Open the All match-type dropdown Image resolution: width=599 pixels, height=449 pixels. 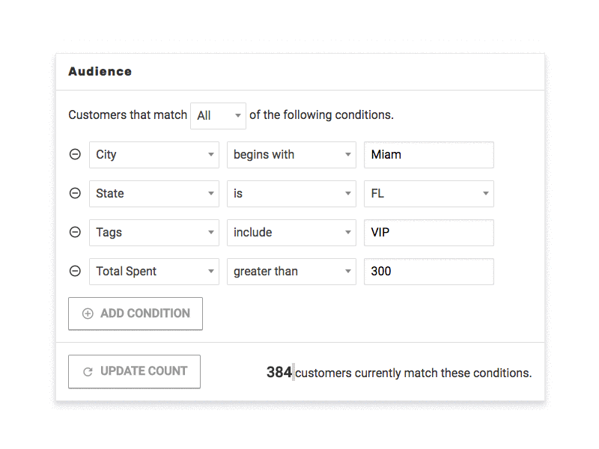(218, 116)
